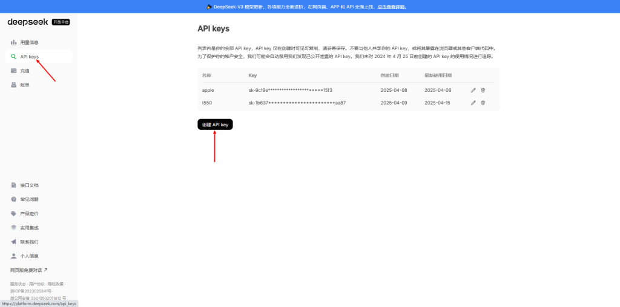Delete the t550 API key

483,103
